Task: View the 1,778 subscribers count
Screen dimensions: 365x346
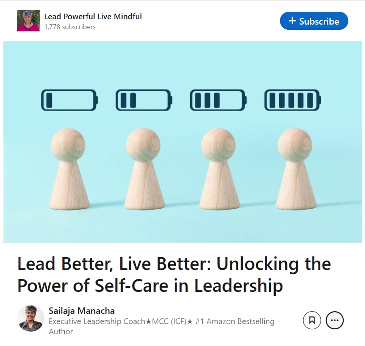Action: point(70,27)
